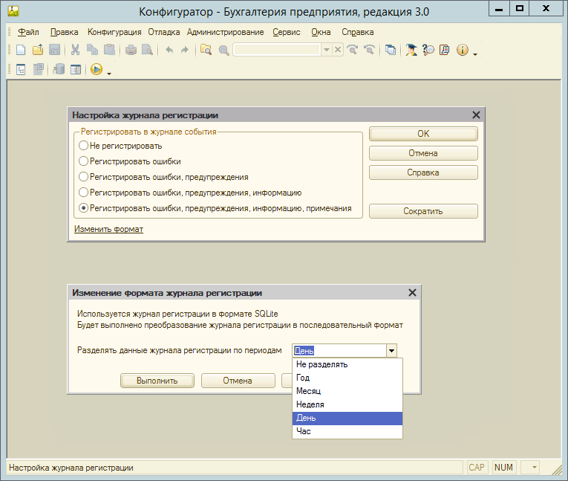The width and height of the screenshot is (568, 481).
Task: Open the Отладка menu
Action: click(164, 32)
